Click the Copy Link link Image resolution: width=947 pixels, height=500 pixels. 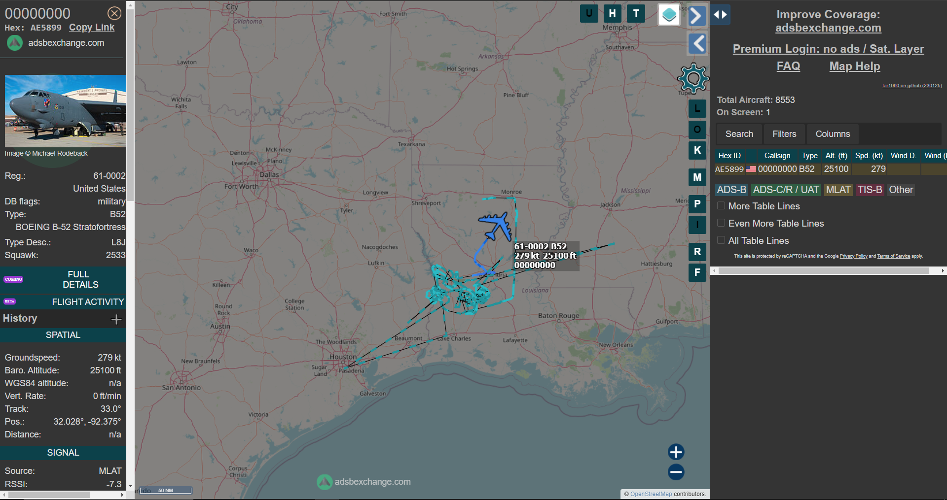(92, 28)
